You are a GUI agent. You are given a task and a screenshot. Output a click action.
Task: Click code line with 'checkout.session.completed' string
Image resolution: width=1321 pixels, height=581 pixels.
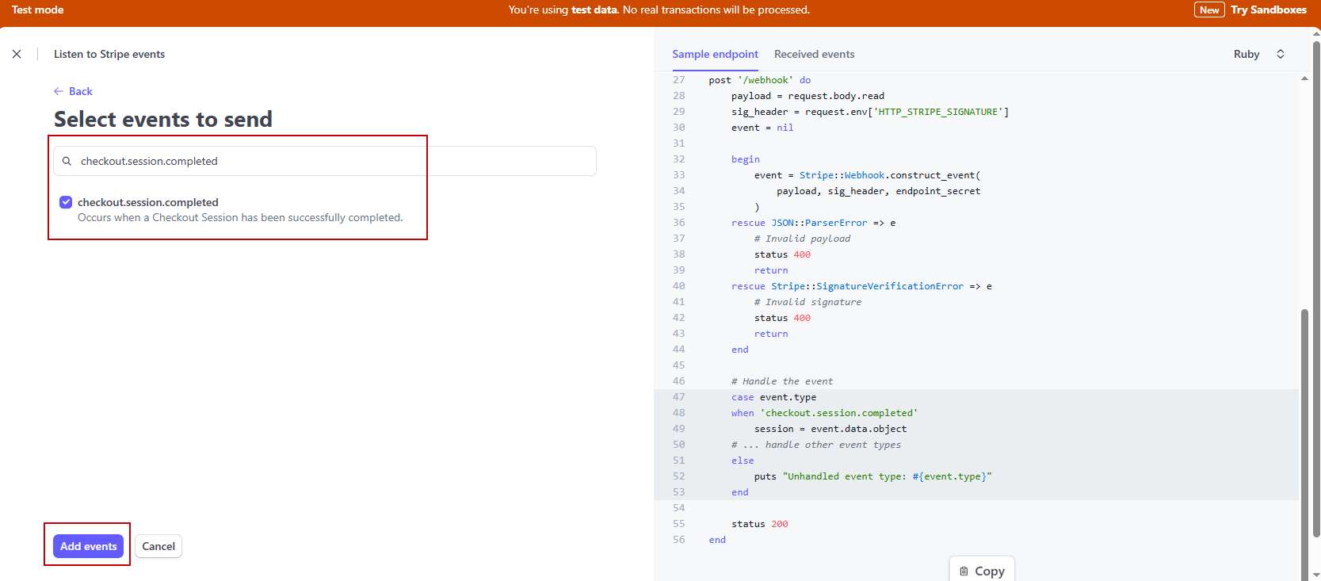pos(824,413)
